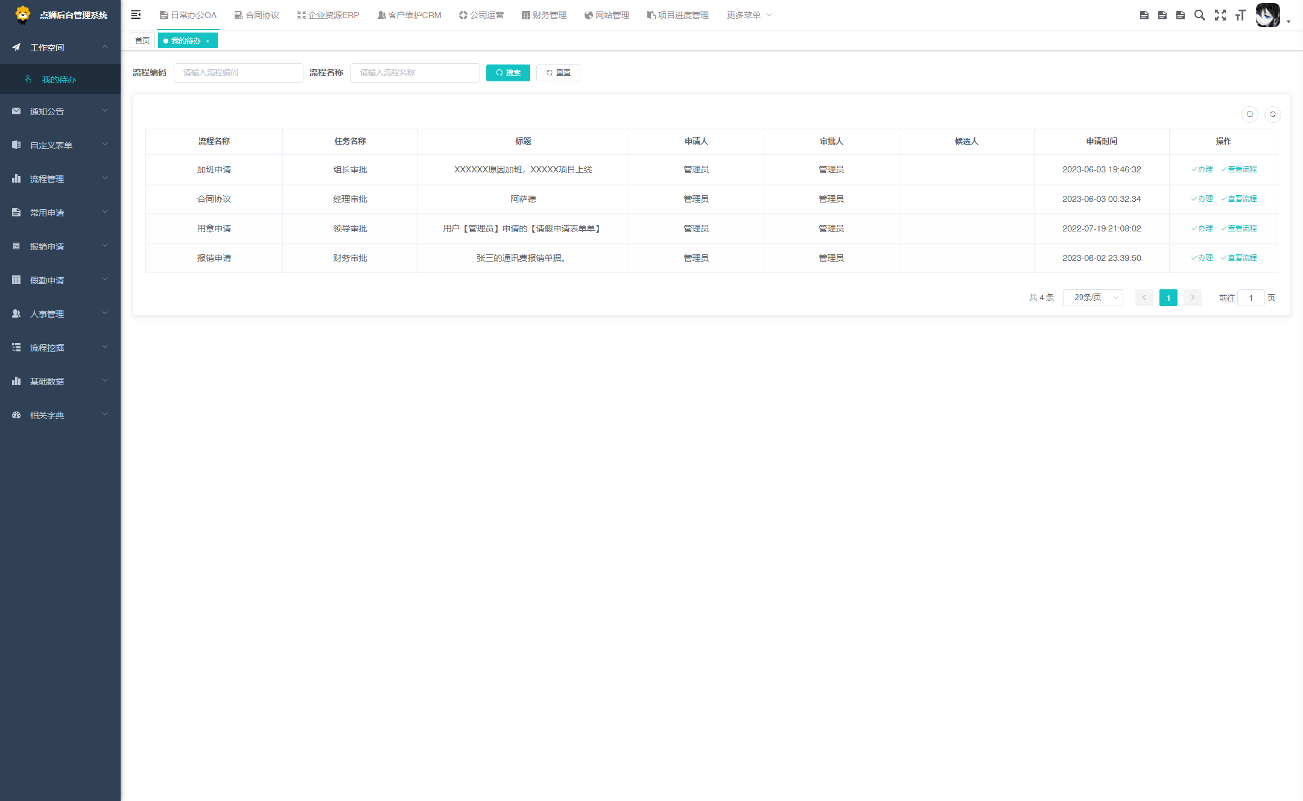Toggle fullscreen mode icon in header
Screen dimensions: 1303x801
[x=1220, y=15]
